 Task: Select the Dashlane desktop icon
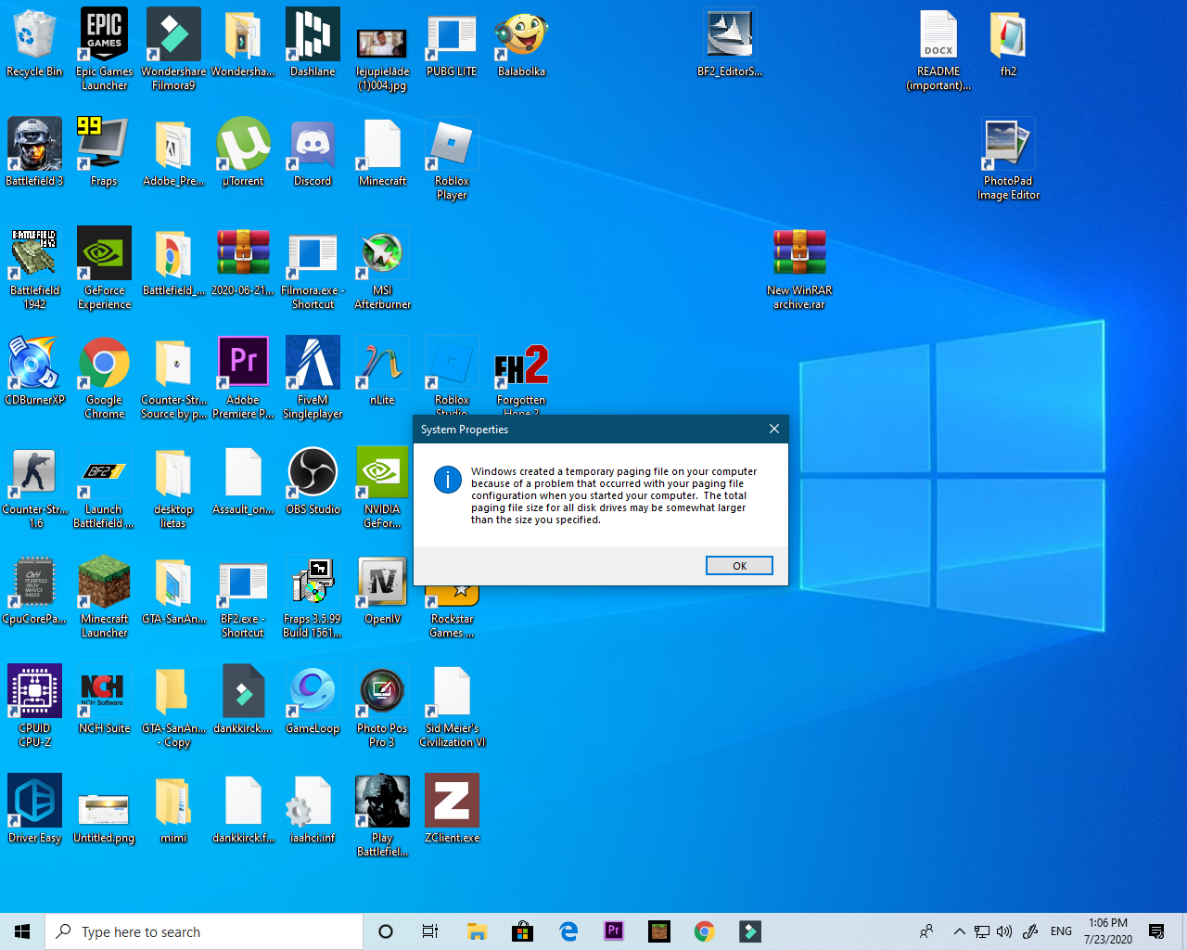[x=313, y=44]
